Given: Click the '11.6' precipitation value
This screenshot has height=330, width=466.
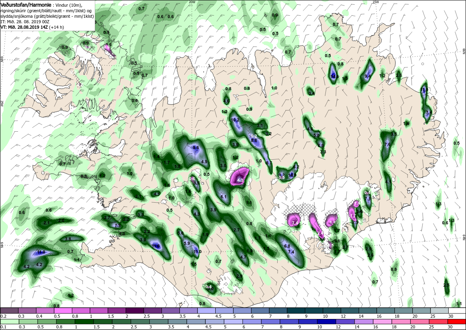Looking at the screenshot, I should [x=156, y=246].
